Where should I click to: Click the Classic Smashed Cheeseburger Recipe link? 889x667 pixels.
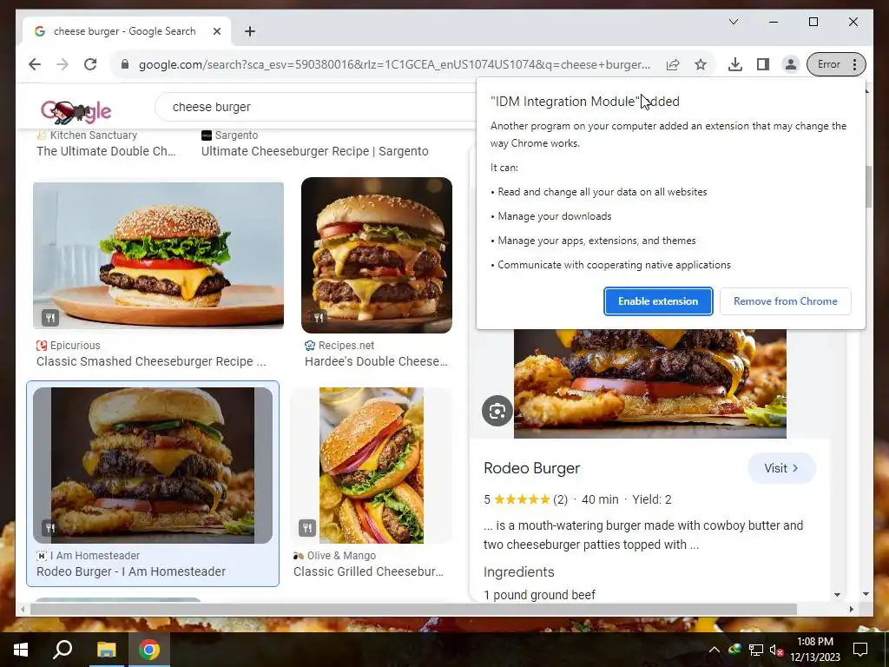pos(151,361)
